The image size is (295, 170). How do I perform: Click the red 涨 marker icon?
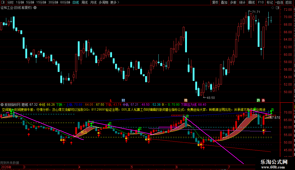tap(263, 100)
